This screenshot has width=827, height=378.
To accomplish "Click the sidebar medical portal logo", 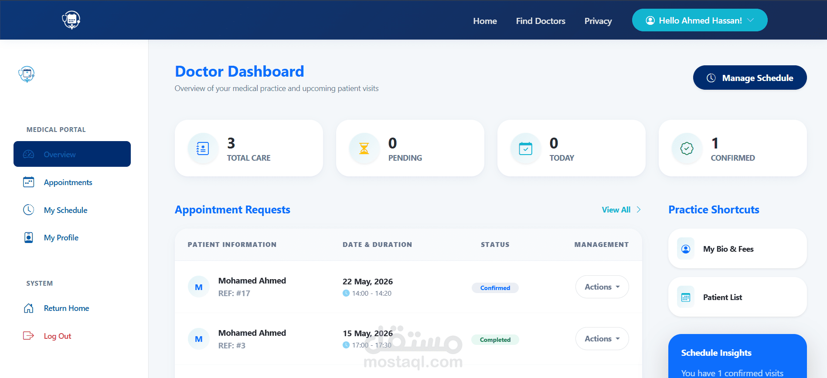I will point(27,74).
